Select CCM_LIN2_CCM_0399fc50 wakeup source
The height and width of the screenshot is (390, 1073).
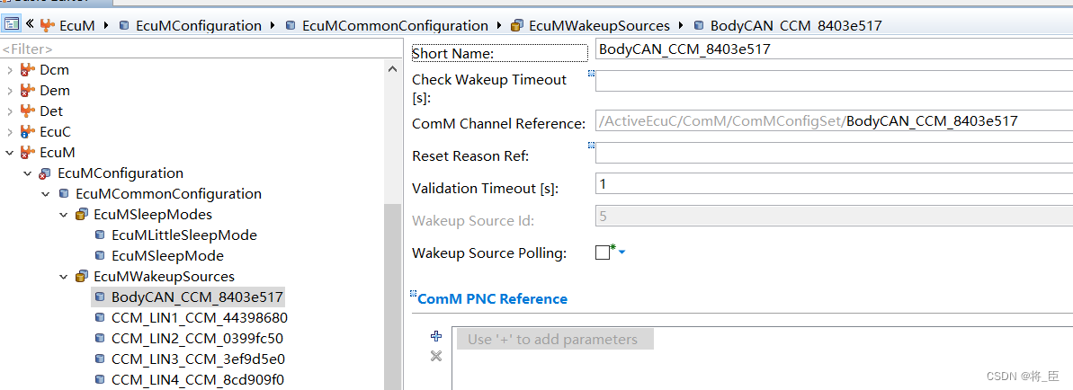point(197,339)
